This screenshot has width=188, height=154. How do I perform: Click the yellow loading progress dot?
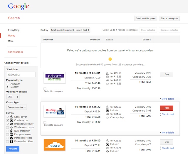pyautogui.click(x=110, y=59)
